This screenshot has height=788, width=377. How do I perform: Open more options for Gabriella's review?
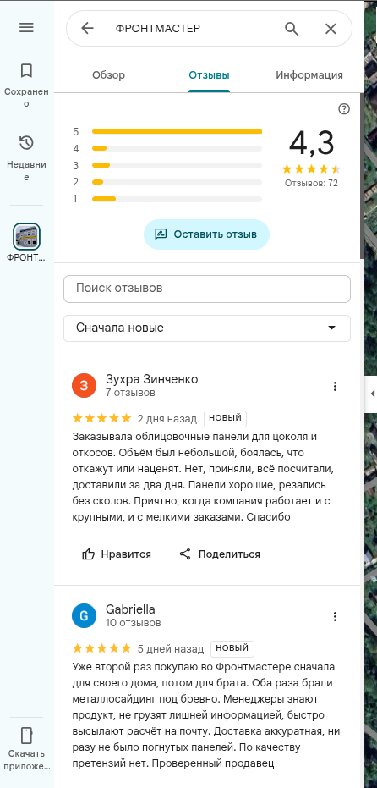pyautogui.click(x=335, y=617)
